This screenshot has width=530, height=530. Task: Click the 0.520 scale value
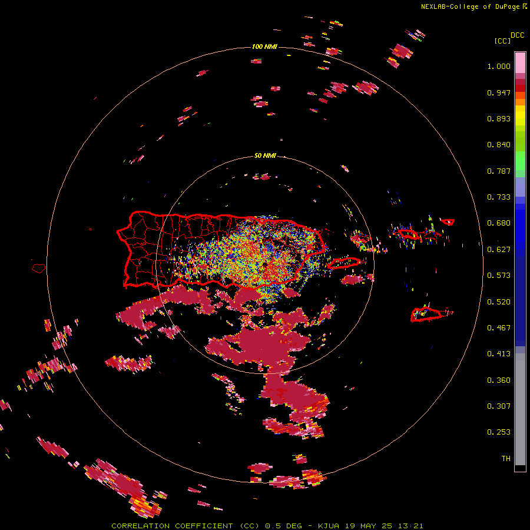pos(499,302)
